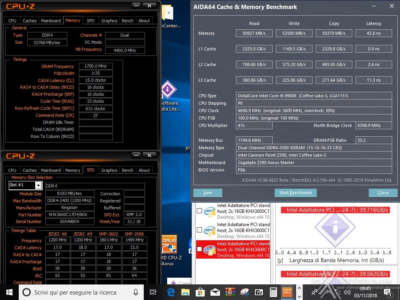
Task: Click the NB Frequency value 4400.0 MHz
Action: 125,50
